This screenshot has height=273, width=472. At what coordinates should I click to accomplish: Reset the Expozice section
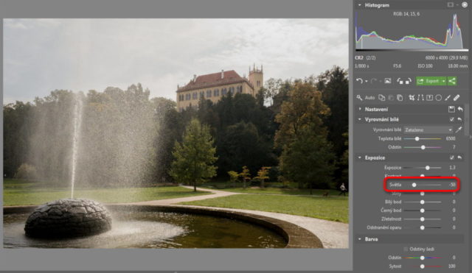point(459,157)
